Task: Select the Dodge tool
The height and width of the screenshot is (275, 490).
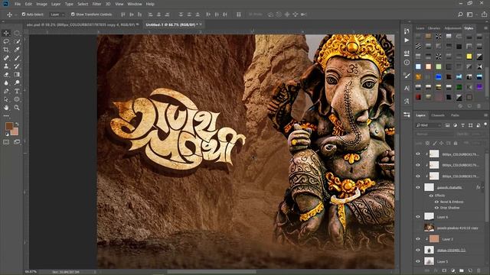Action: pyautogui.click(x=17, y=82)
